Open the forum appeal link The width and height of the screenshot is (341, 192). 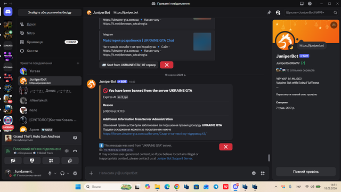point(155,134)
